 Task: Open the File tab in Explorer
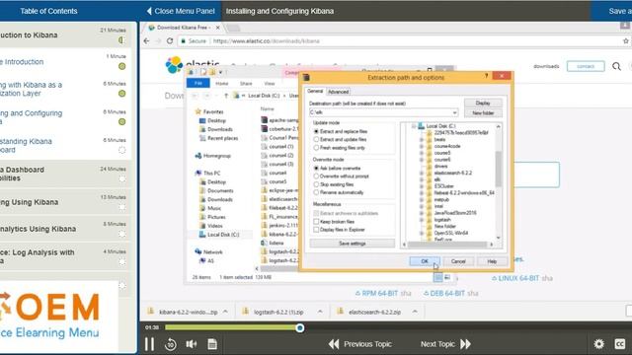pyautogui.click(x=198, y=83)
